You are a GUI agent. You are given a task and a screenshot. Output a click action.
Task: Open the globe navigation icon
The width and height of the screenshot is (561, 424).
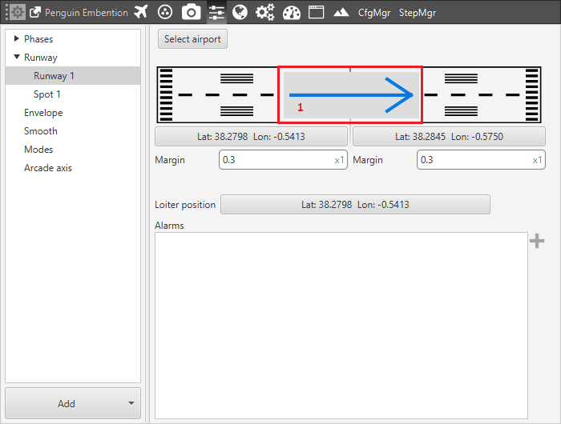coord(240,13)
